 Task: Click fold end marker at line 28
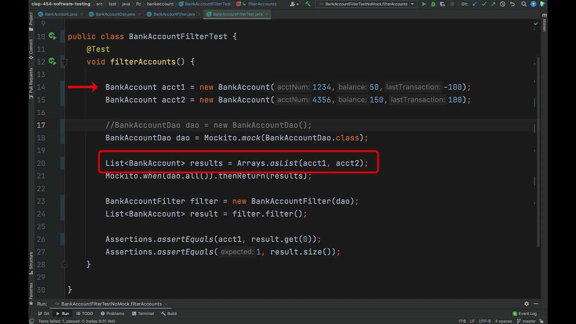coord(64,265)
